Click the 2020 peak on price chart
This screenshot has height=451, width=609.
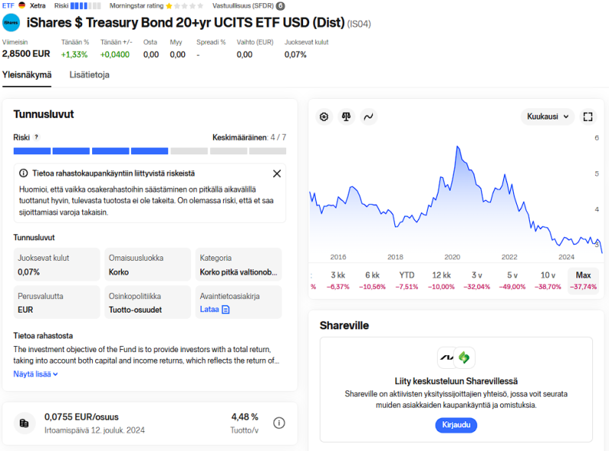pyautogui.click(x=458, y=147)
